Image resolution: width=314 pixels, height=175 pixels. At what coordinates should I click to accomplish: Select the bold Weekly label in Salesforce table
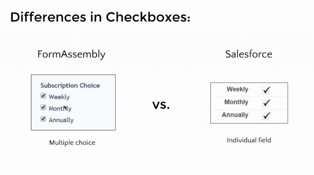pyautogui.click(x=237, y=89)
